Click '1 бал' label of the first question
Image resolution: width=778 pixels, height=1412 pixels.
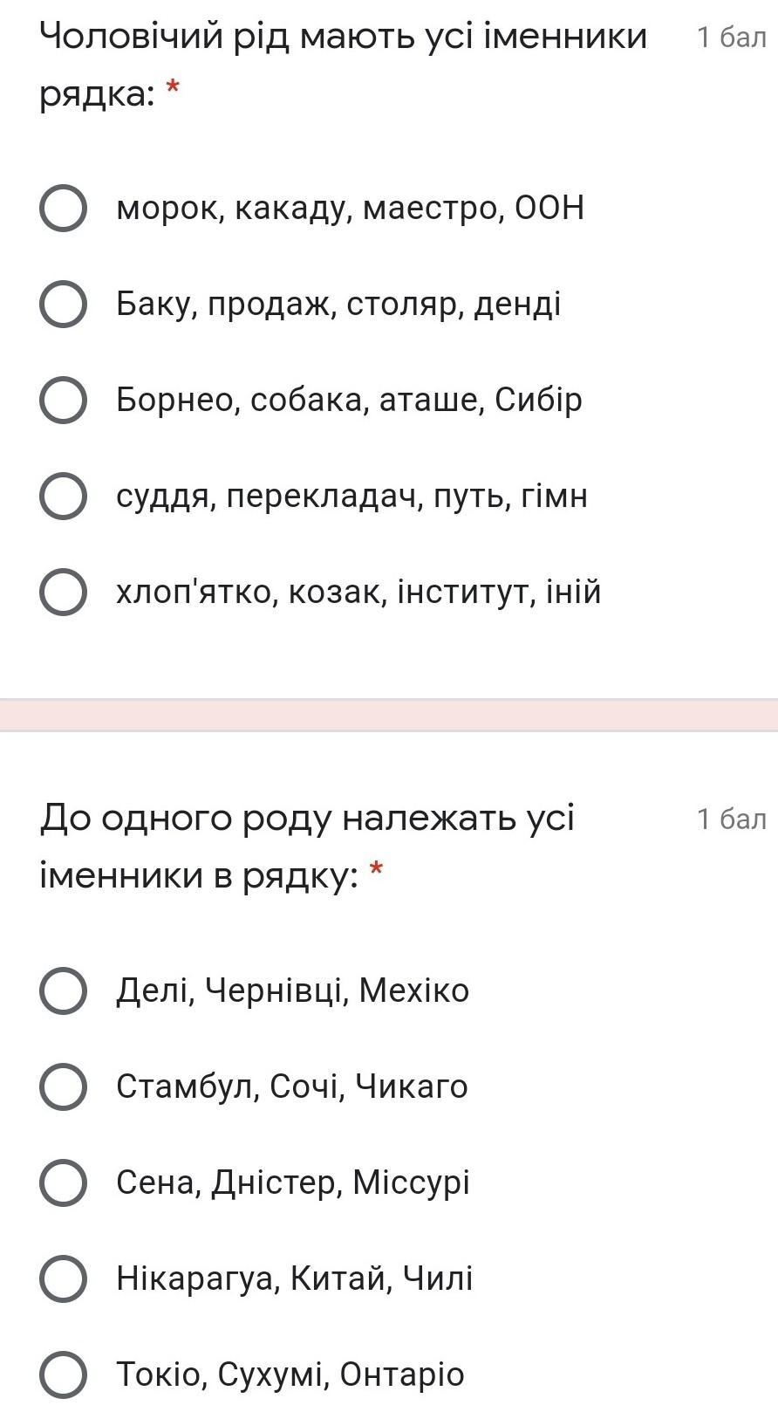pos(731,37)
